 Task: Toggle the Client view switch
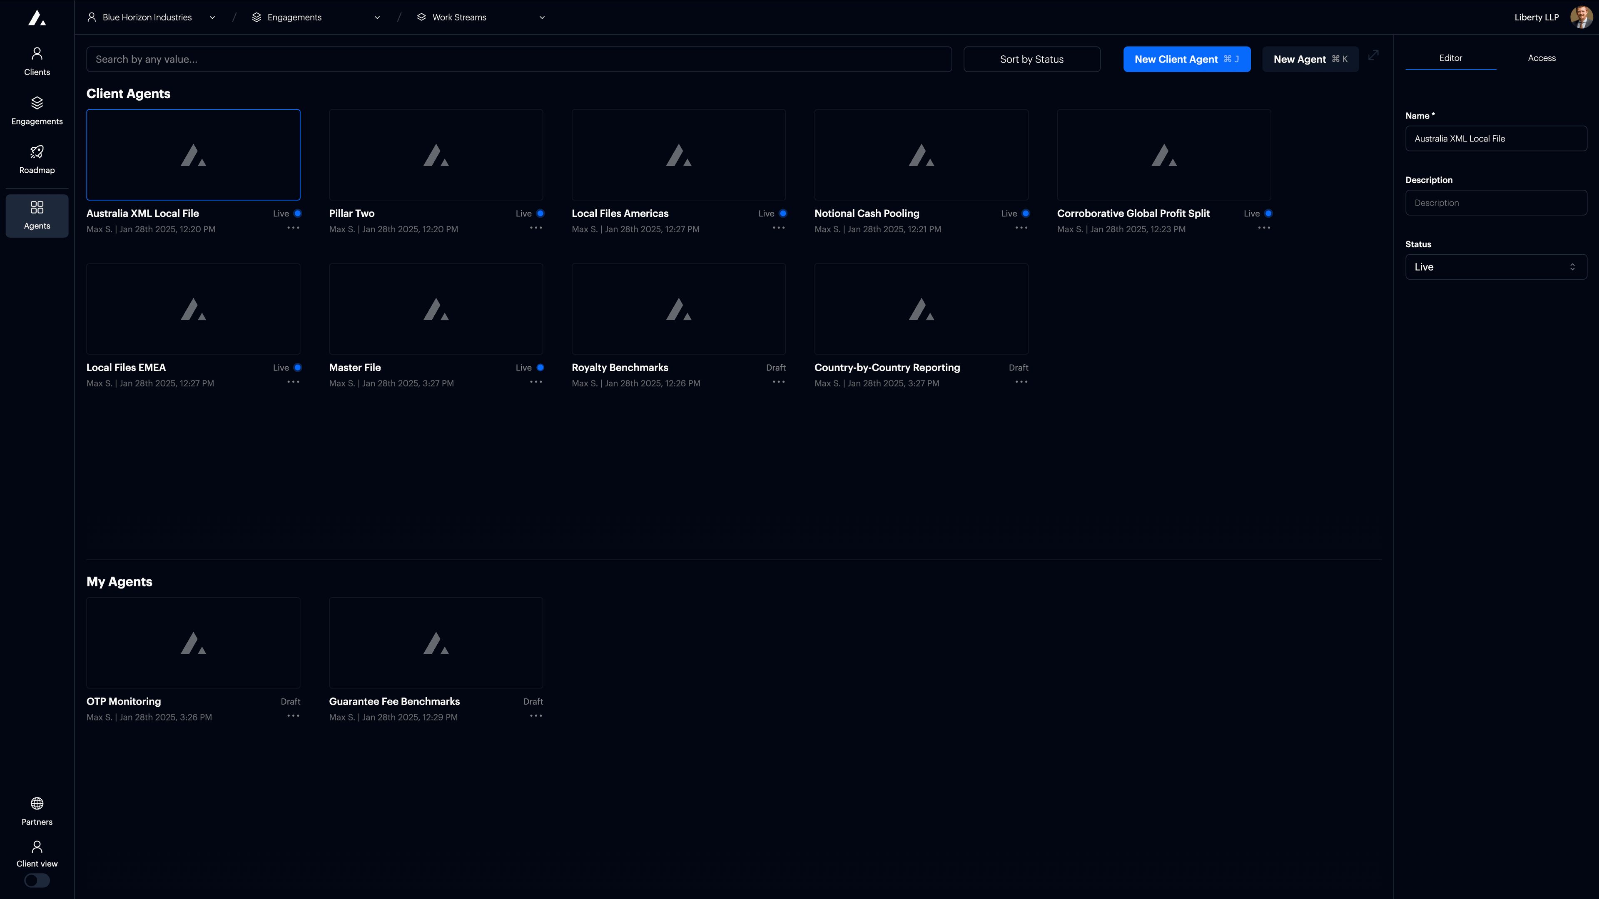pos(37,880)
